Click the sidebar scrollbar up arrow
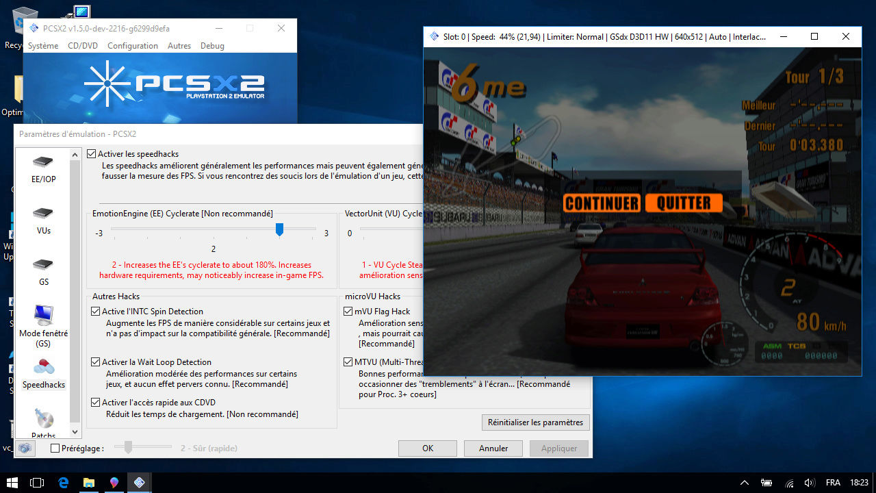876x493 pixels. (x=75, y=155)
